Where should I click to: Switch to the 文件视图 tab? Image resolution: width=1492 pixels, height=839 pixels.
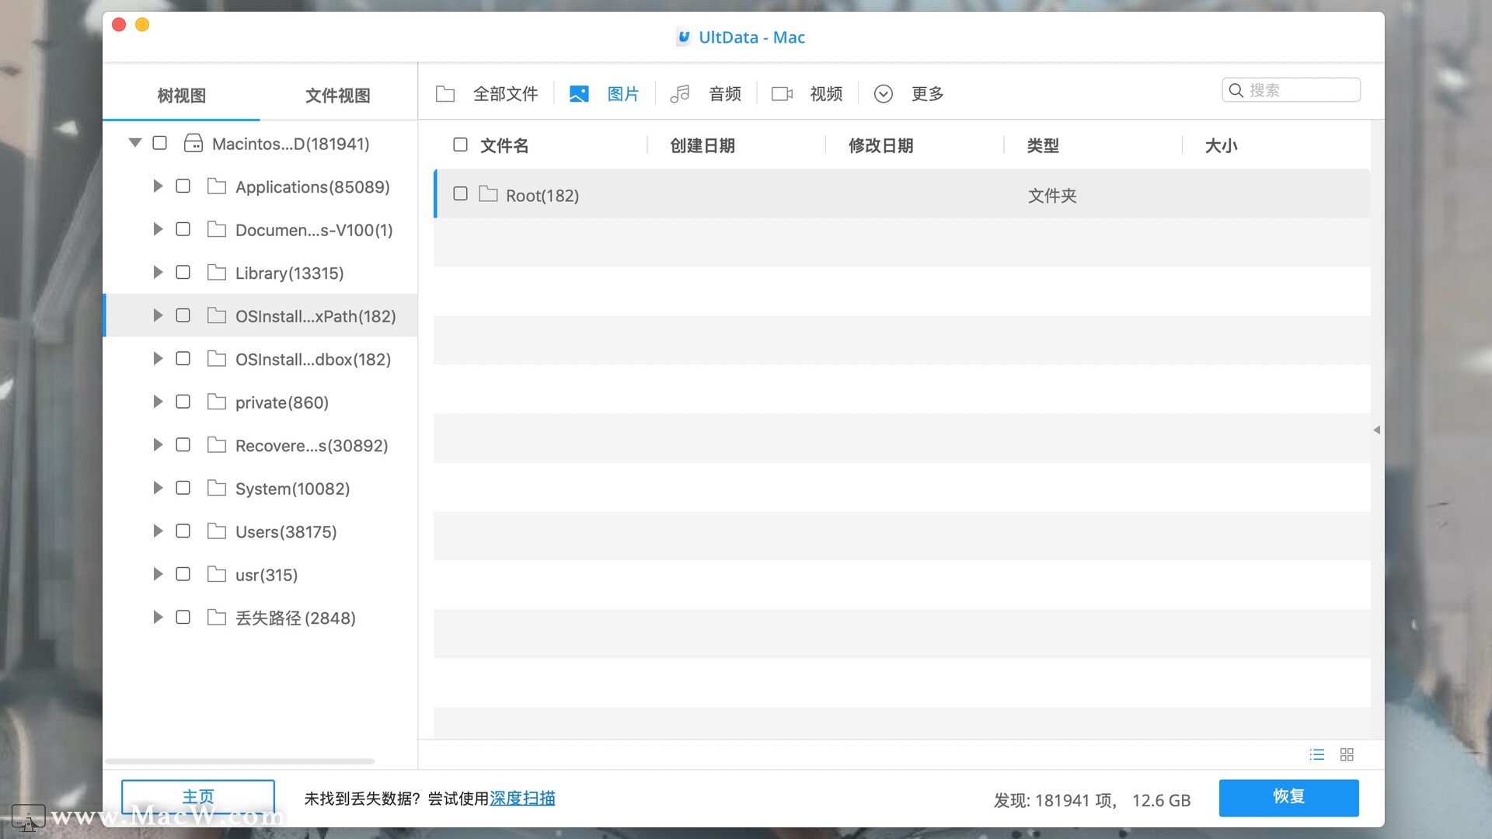[x=337, y=96]
